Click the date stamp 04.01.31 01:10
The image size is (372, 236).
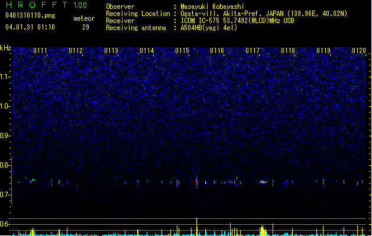[30, 27]
